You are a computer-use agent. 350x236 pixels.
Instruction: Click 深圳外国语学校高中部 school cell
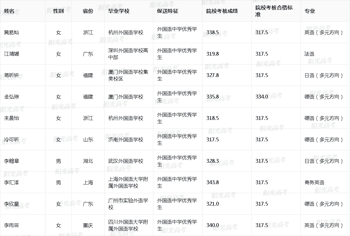(128, 54)
